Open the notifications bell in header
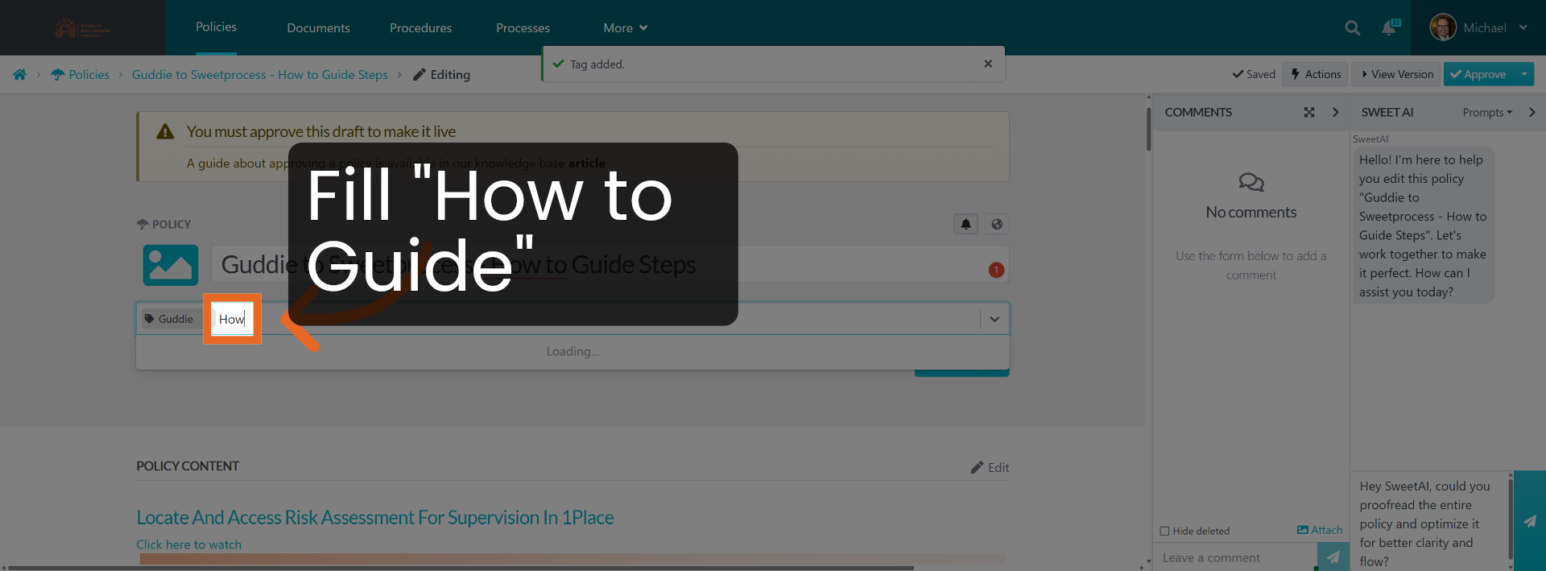Image resolution: width=1546 pixels, height=571 pixels. pyautogui.click(x=1390, y=27)
